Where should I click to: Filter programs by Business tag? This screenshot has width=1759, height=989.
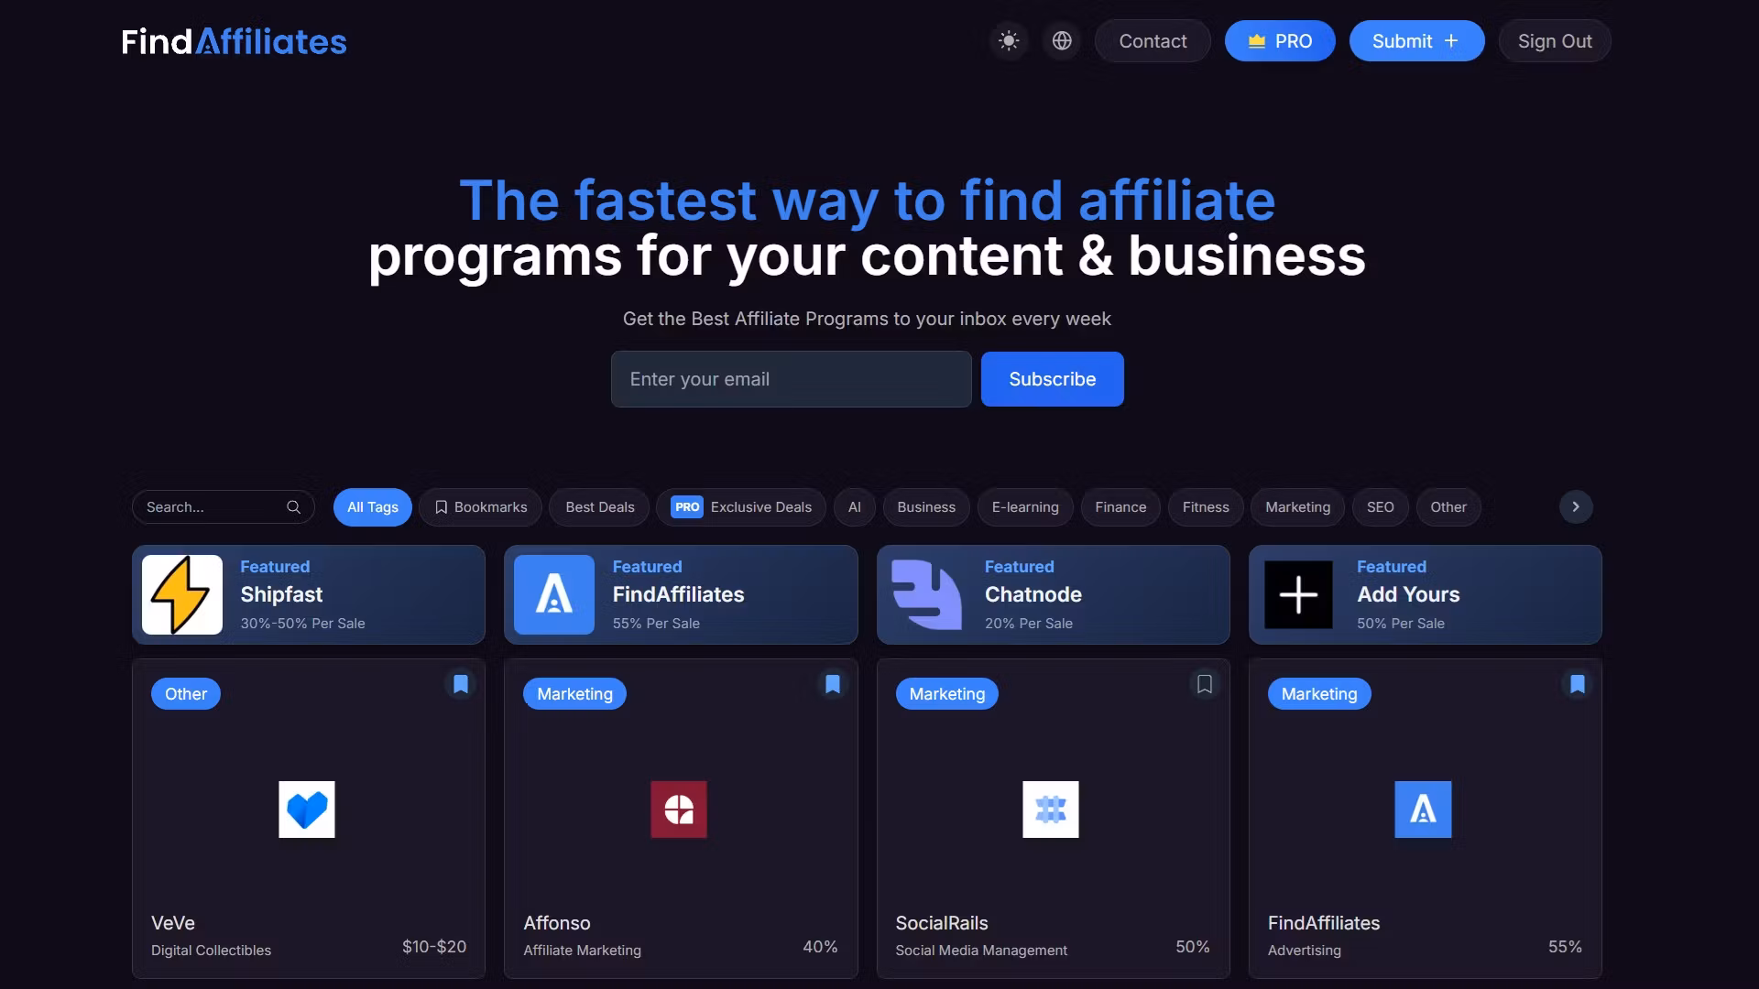pos(926,507)
